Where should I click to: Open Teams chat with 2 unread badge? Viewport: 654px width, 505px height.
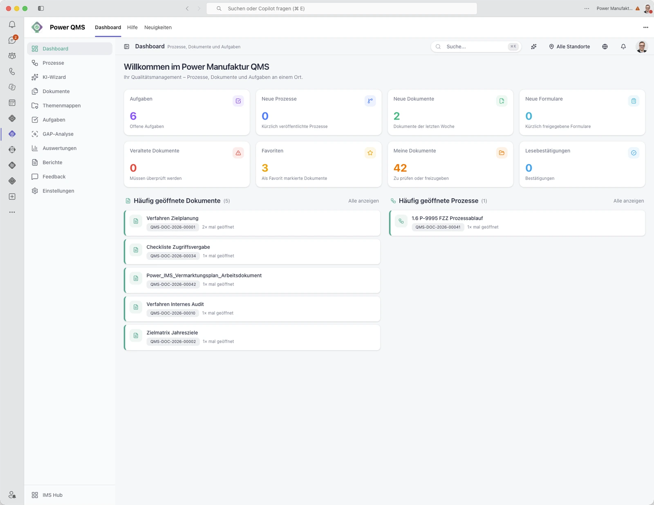[x=12, y=40]
